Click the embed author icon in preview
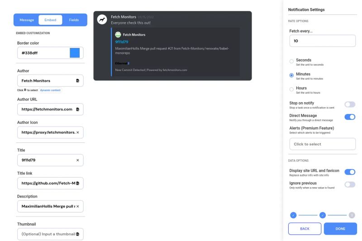Image resolution: width=362 pixels, height=241 pixels. click(118, 35)
